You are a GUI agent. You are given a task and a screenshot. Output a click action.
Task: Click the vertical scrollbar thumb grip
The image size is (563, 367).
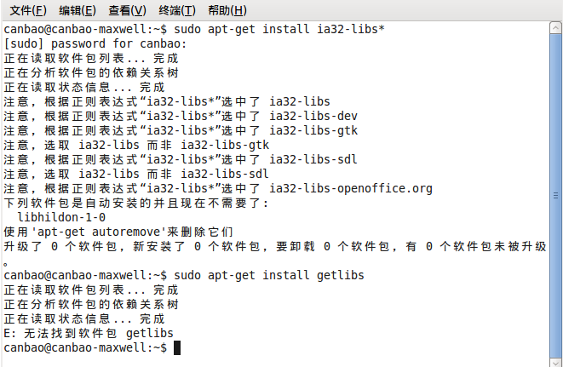click(555, 196)
